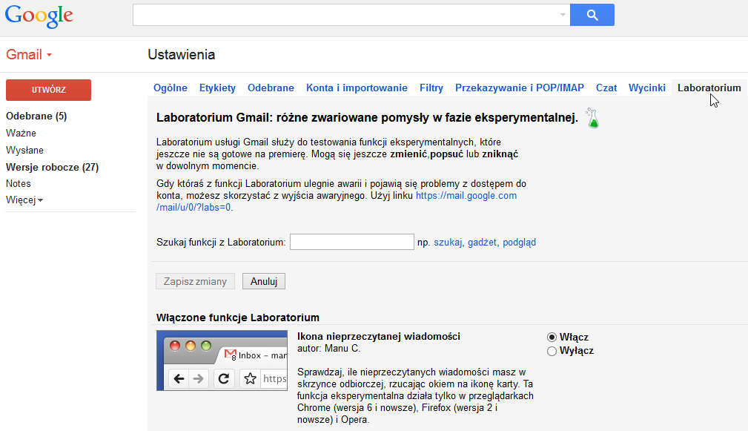This screenshot has height=431, width=748.
Task: Open the Ważne folder
Action: 21,134
